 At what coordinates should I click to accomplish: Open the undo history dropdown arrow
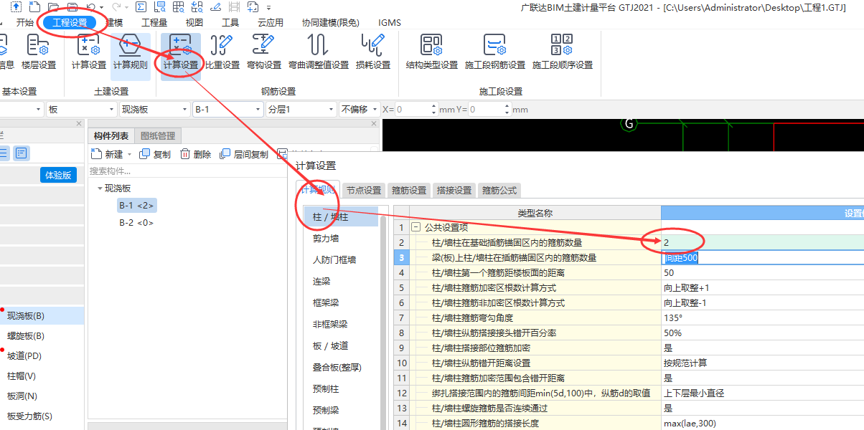(x=102, y=6)
